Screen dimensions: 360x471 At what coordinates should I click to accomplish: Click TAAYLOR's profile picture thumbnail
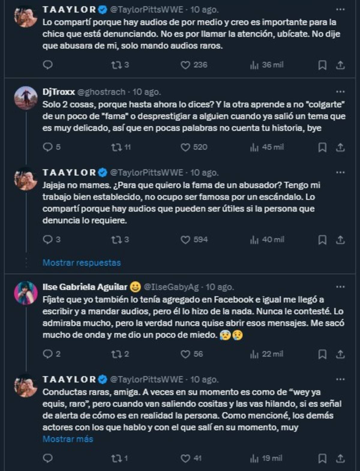(24, 12)
